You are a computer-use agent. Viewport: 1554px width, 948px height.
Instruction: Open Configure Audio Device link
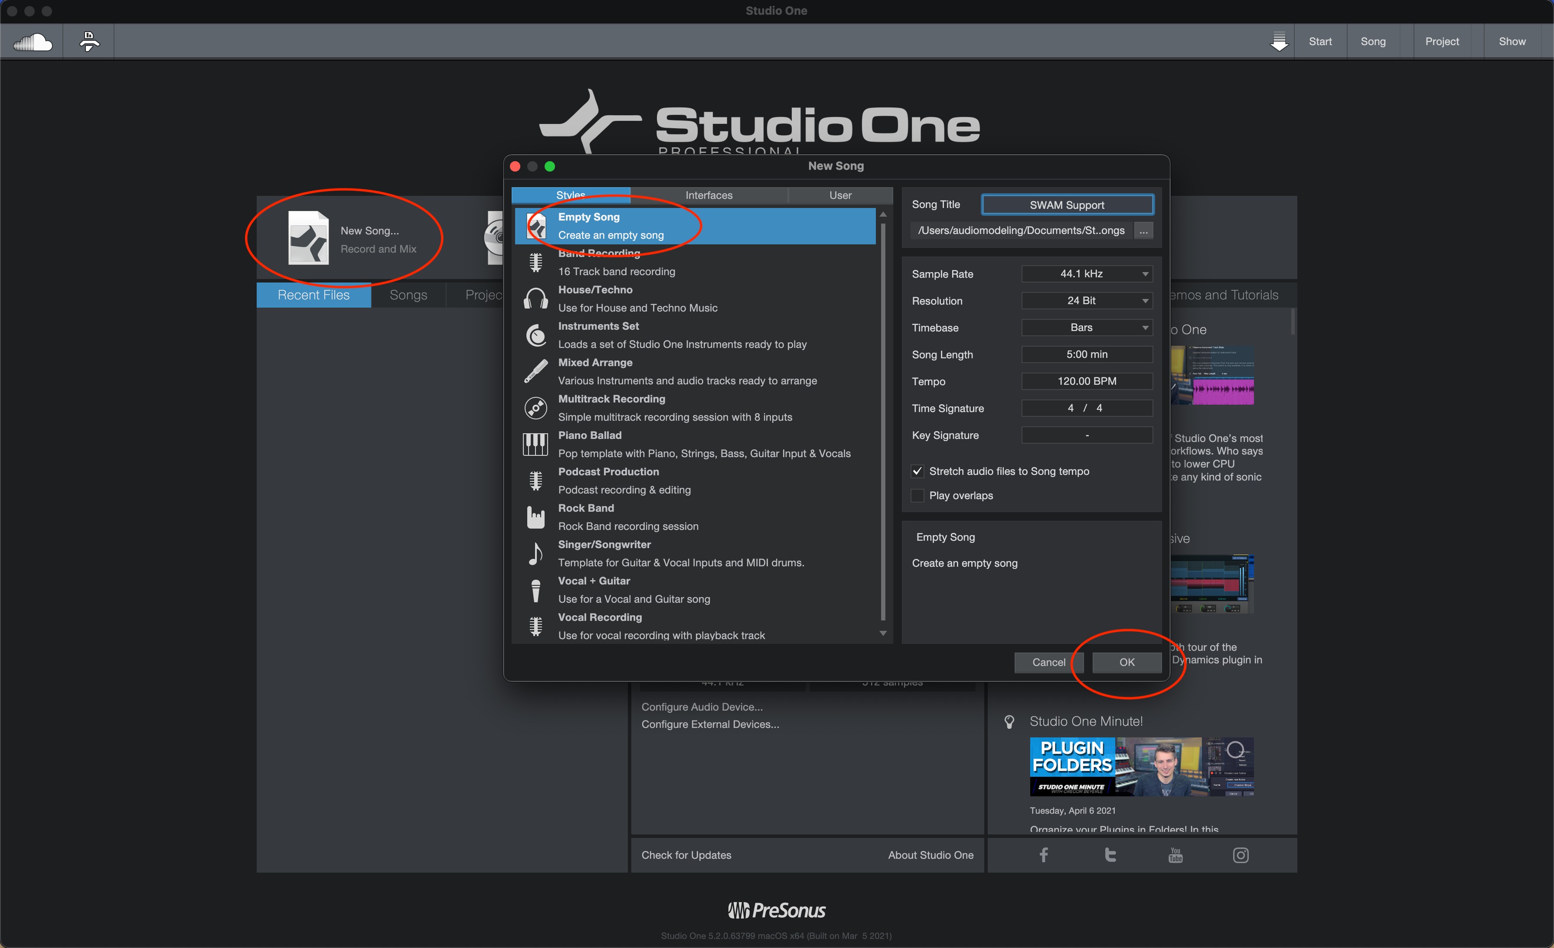(x=702, y=707)
